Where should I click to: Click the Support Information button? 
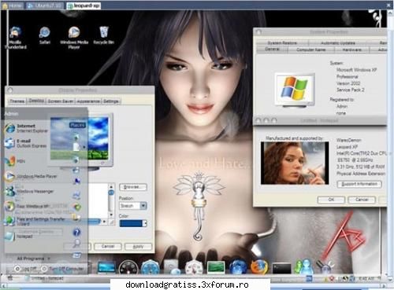pos(359,184)
